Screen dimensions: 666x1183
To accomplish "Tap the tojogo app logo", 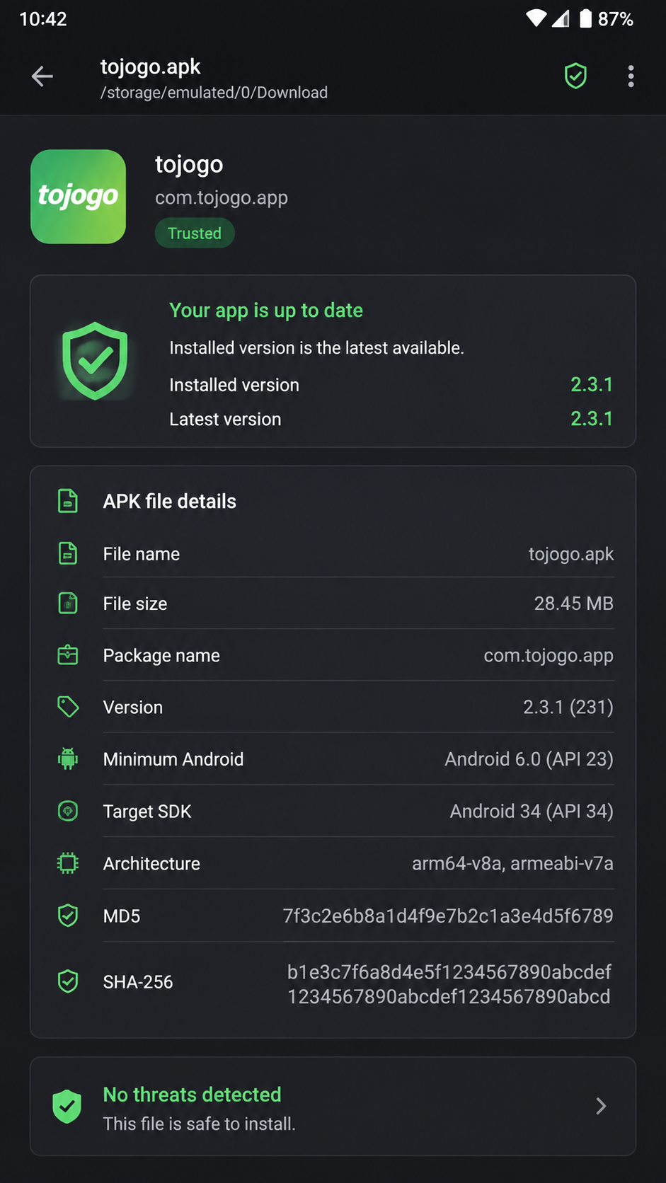I will click(x=79, y=197).
